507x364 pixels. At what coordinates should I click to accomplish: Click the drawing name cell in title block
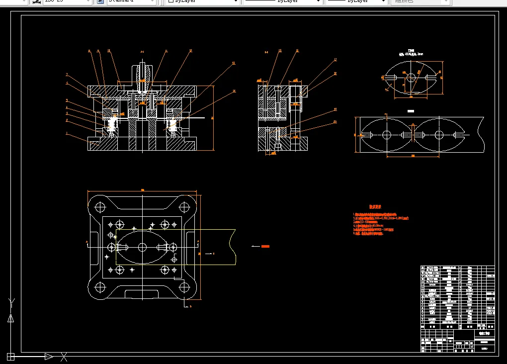pos(484,333)
